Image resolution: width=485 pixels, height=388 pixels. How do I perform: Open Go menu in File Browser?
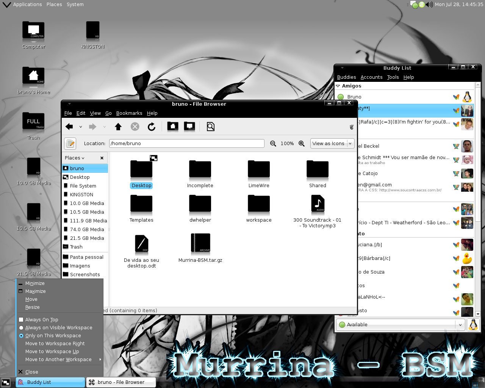108,113
